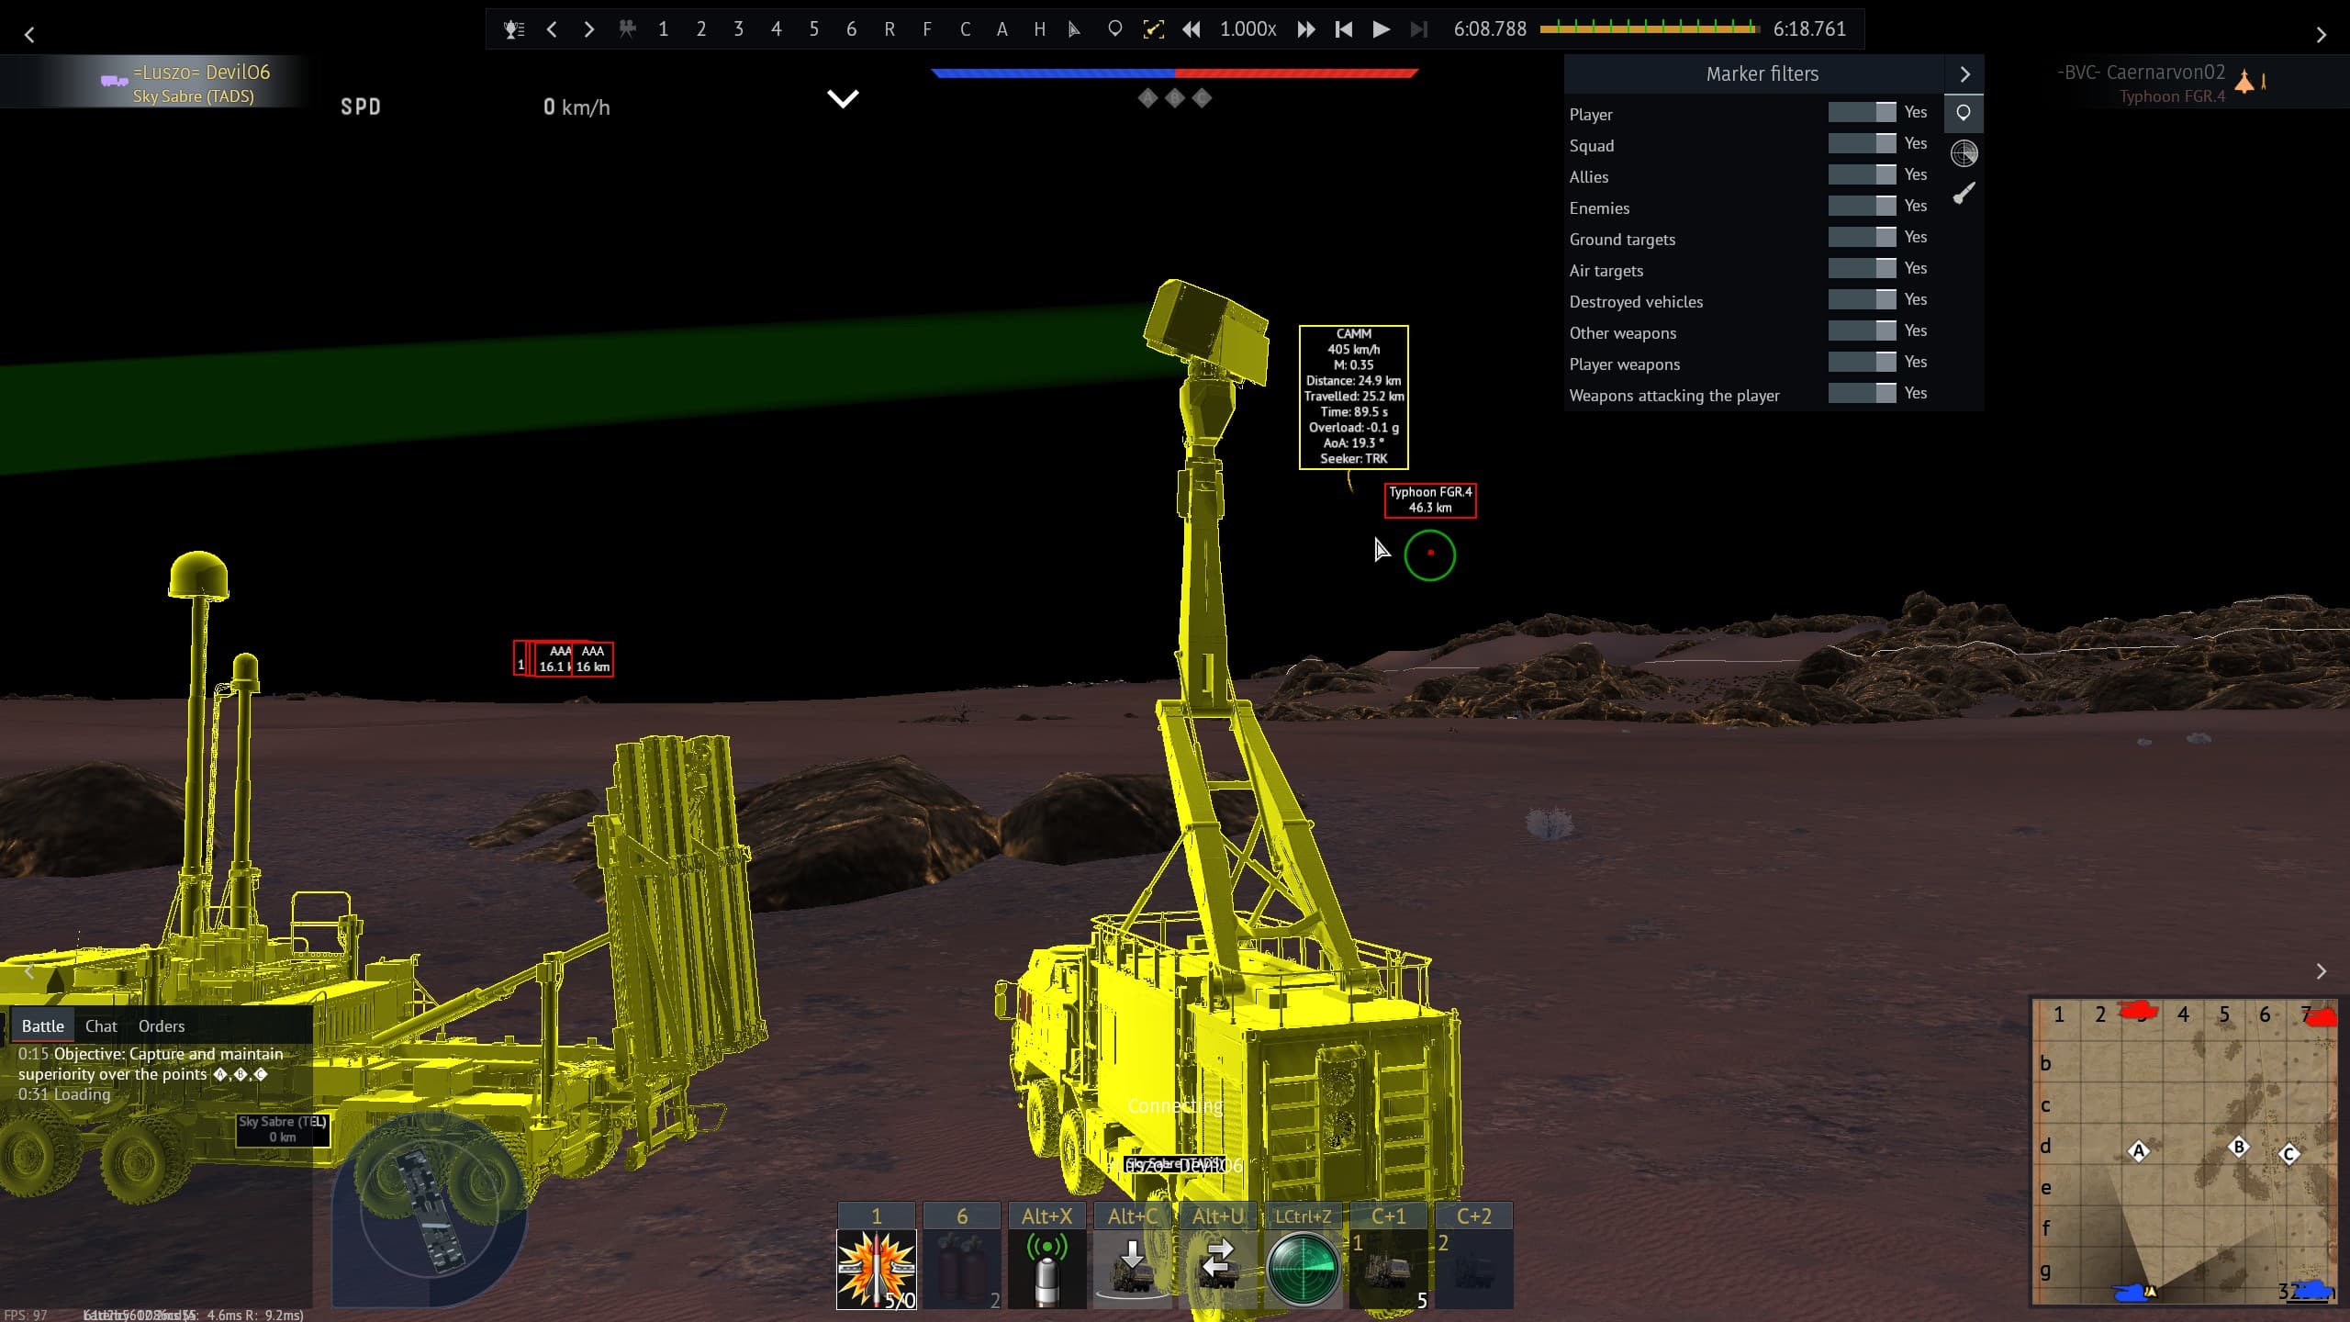
Task: Rewind replay with double left arrows
Action: tap(1191, 29)
